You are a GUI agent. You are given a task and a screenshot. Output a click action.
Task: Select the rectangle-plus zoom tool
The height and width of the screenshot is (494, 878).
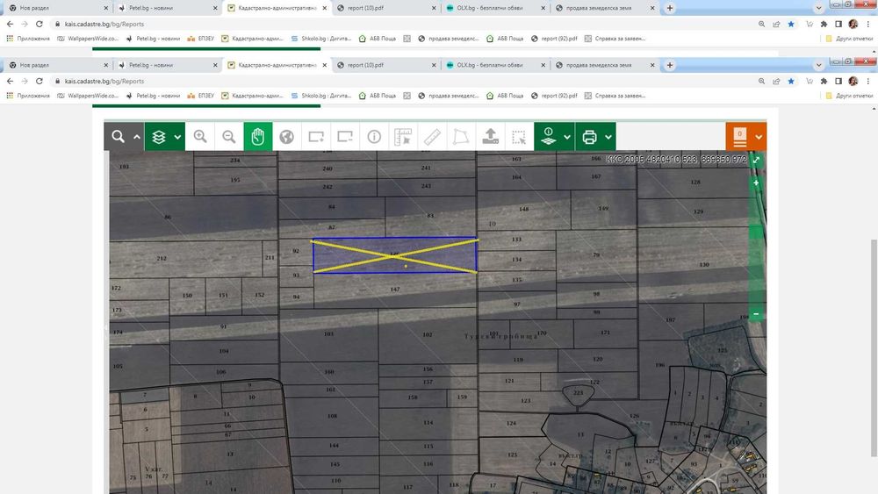click(316, 137)
